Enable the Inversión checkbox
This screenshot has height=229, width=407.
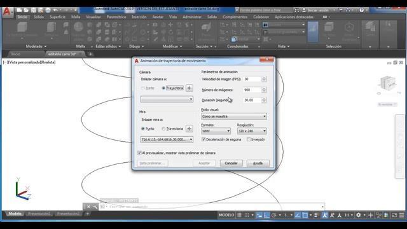[249, 139]
